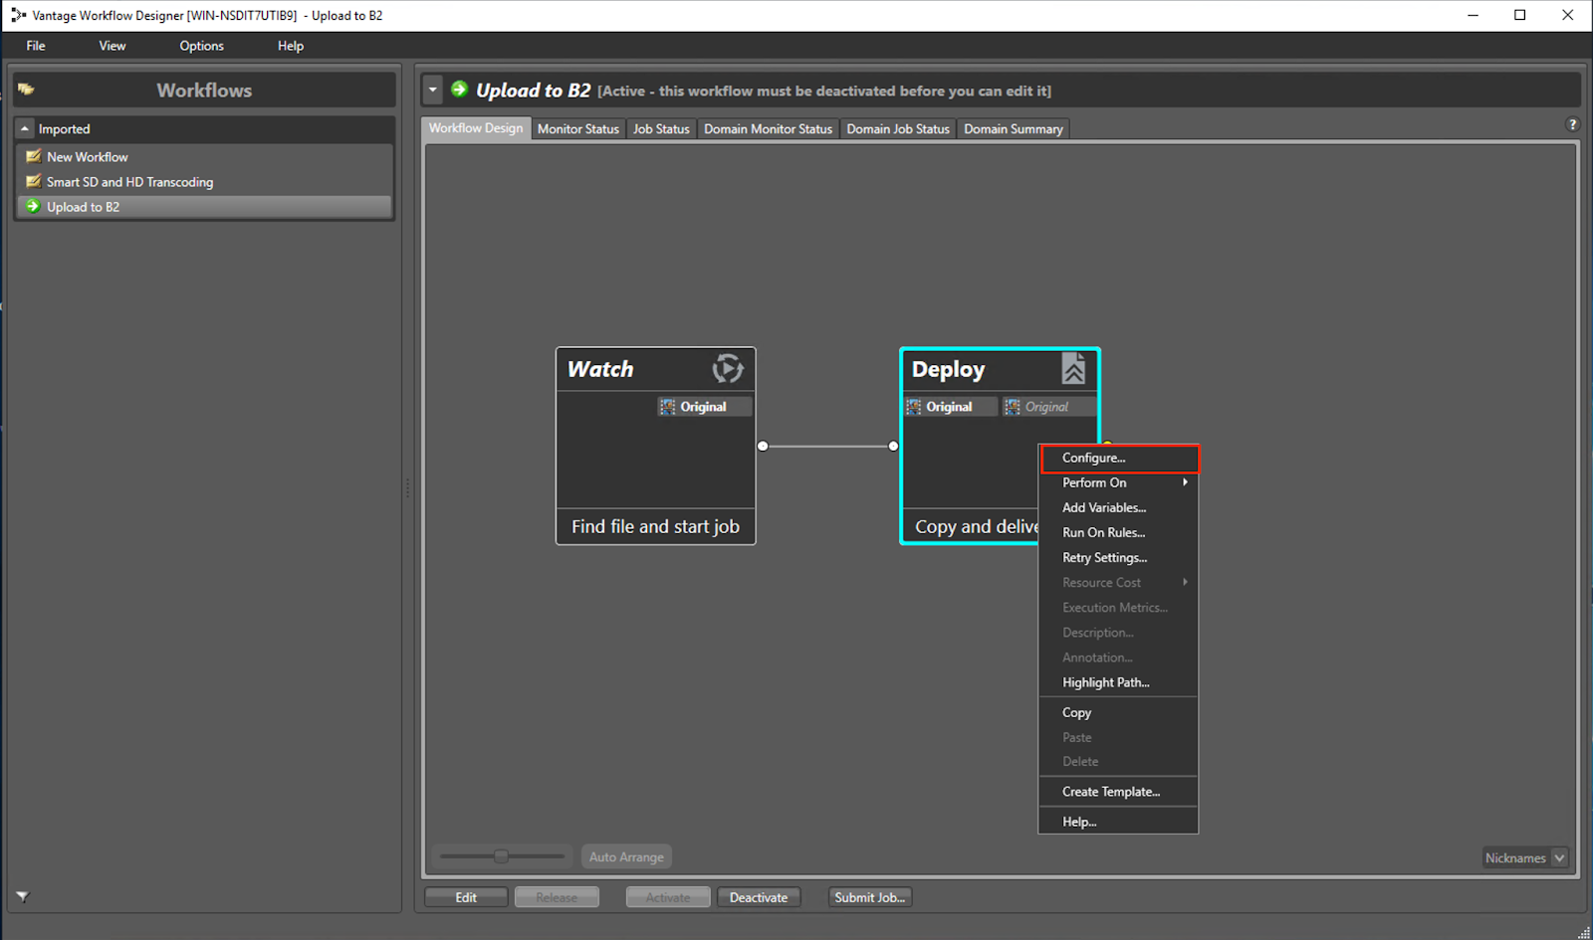Click the Deploy action upload icon
1593x940 pixels.
(x=1073, y=369)
